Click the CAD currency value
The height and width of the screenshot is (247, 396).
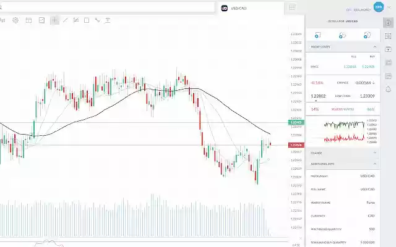coord(371,216)
